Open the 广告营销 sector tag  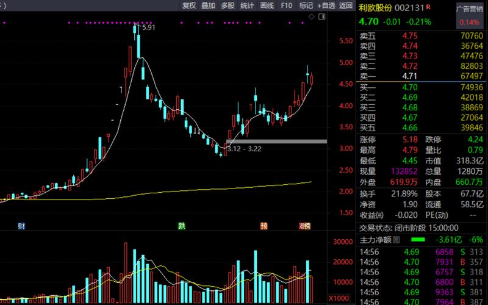(468, 9)
